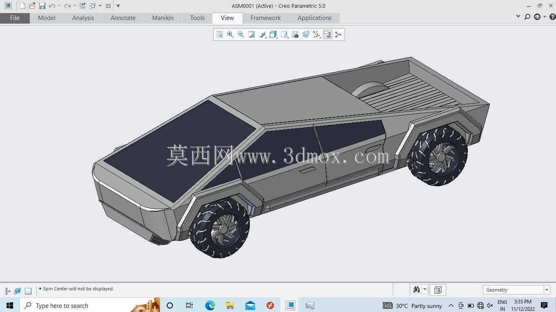Open the Creo Parametric taskbar icon
The image size is (556, 312).
[x=290, y=305]
